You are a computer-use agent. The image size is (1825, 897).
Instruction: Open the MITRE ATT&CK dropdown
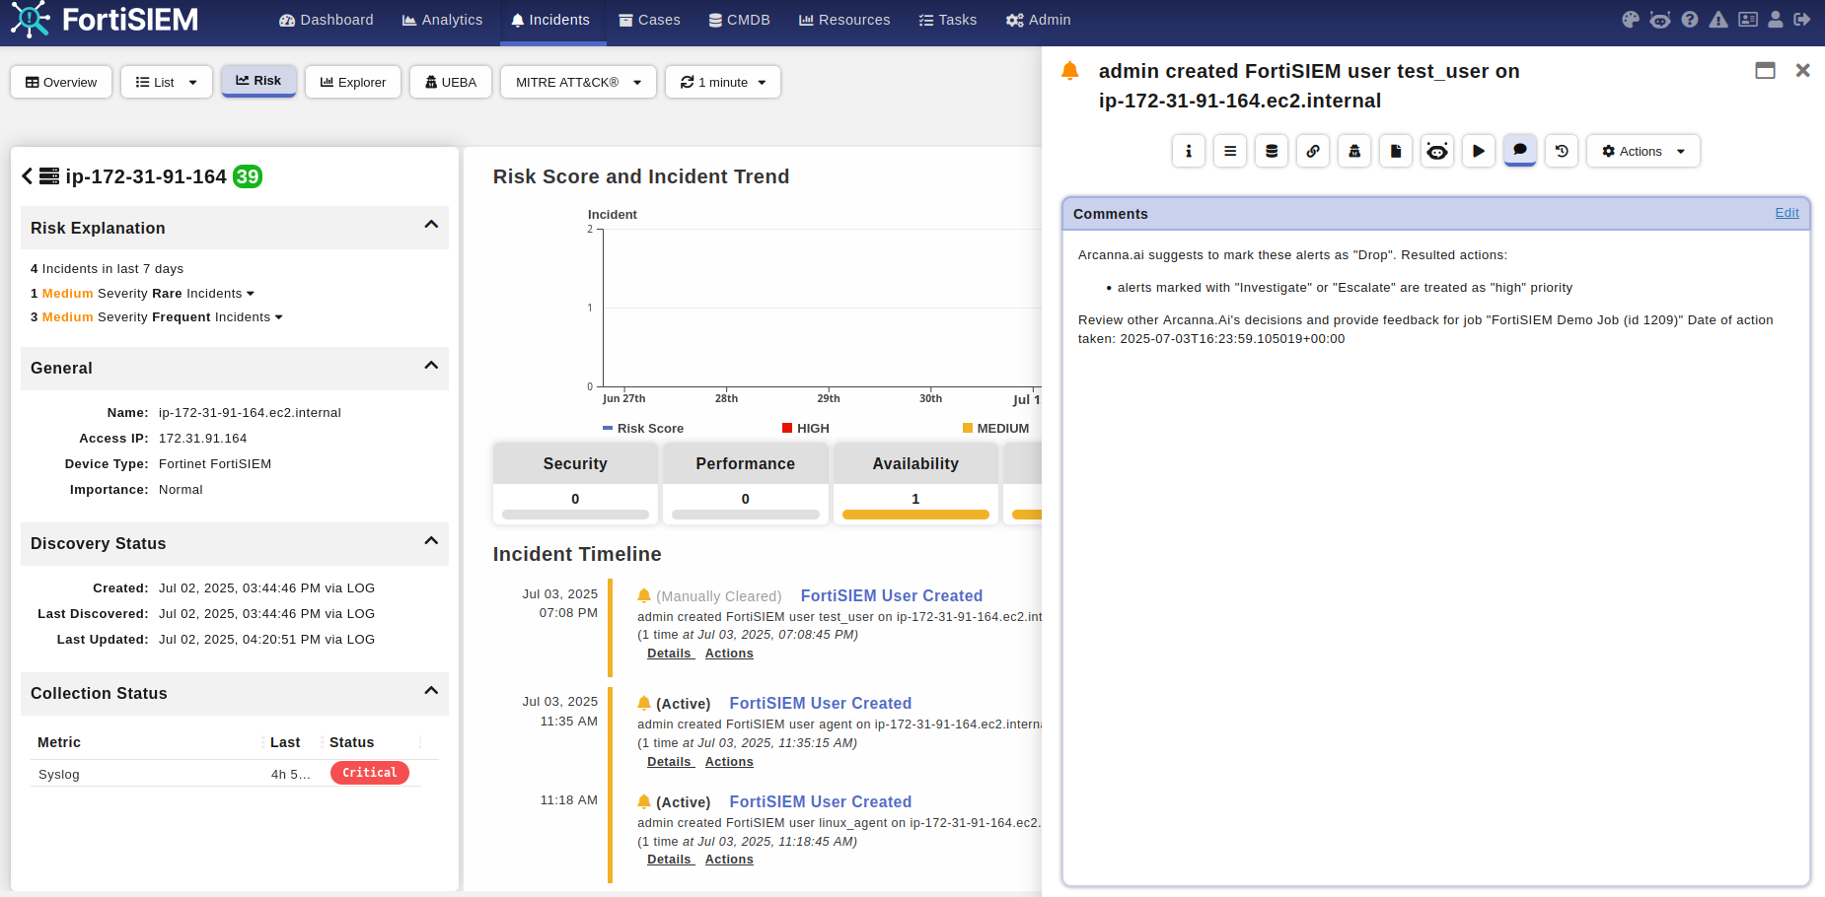578,82
